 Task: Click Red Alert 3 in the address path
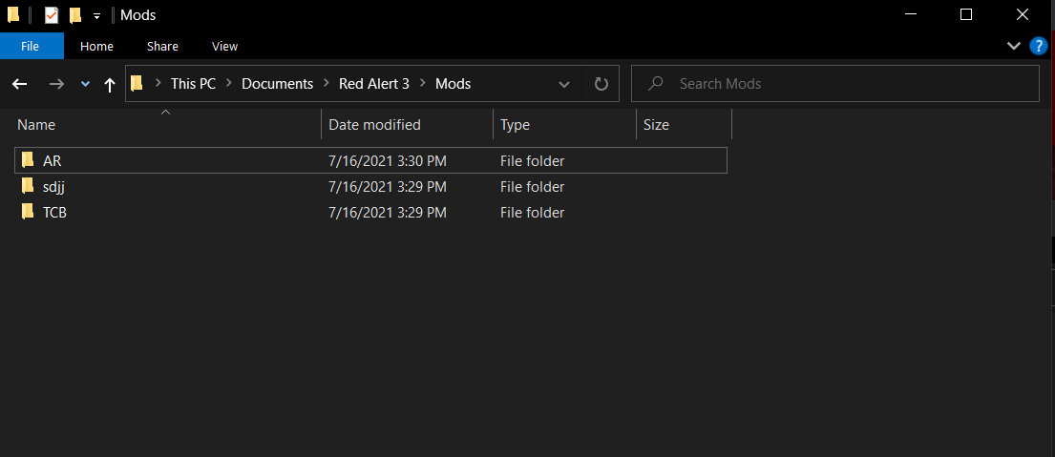pos(373,84)
